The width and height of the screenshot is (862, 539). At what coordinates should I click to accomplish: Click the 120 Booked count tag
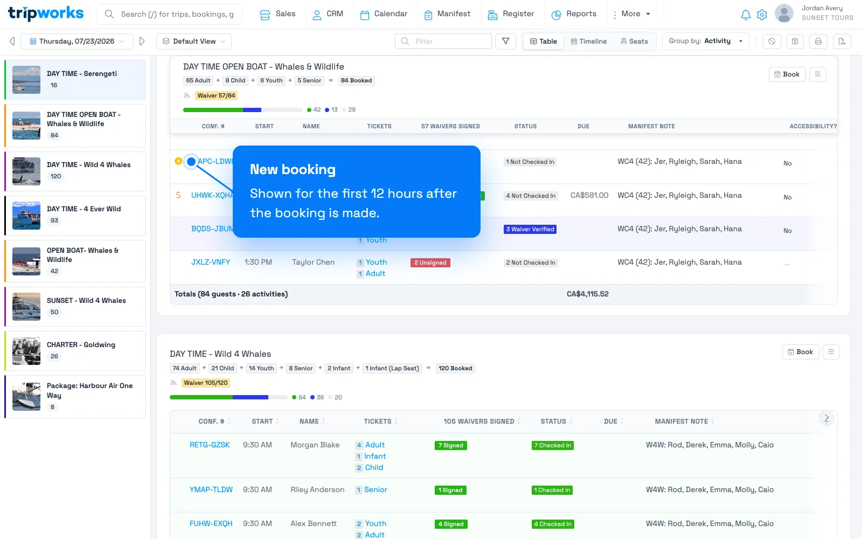coord(455,369)
